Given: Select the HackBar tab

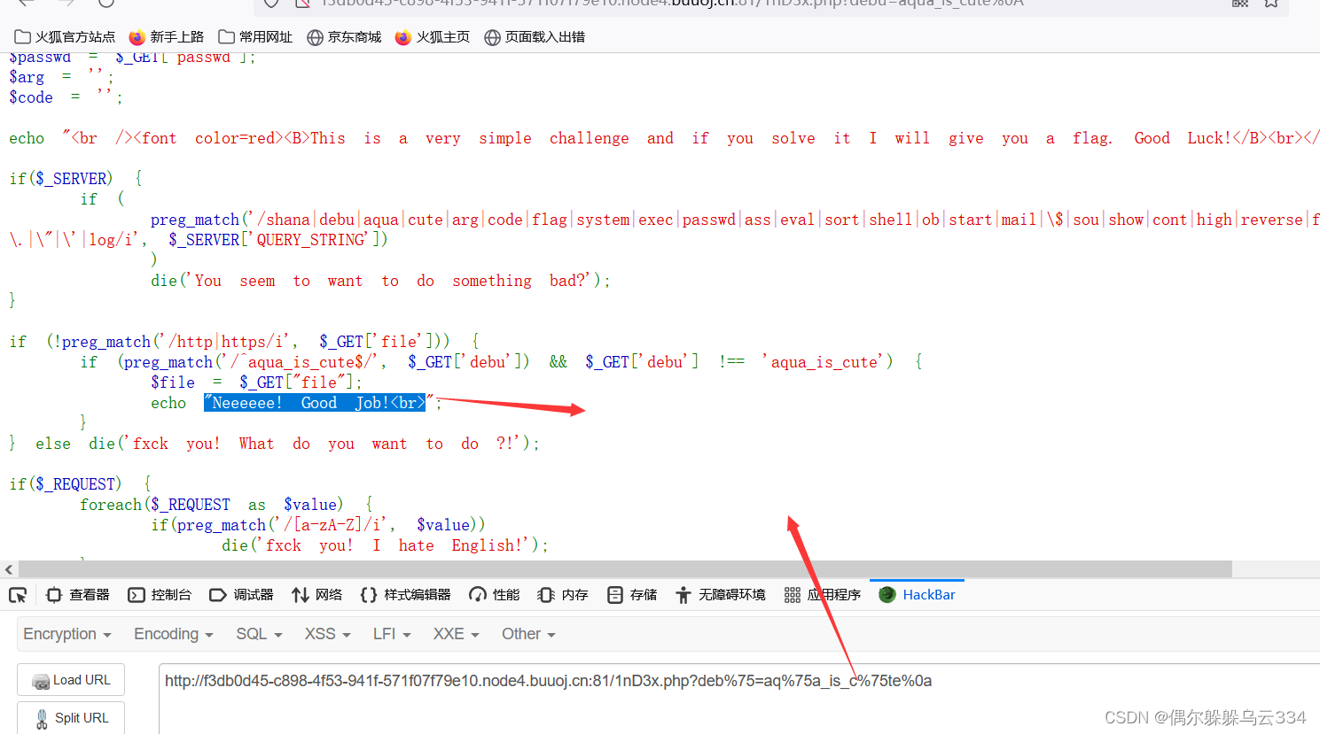Looking at the screenshot, I should tap(917, 595).
